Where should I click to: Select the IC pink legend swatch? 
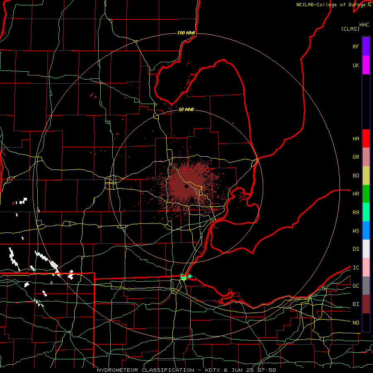pyautogui.click(x=366, y=267)
